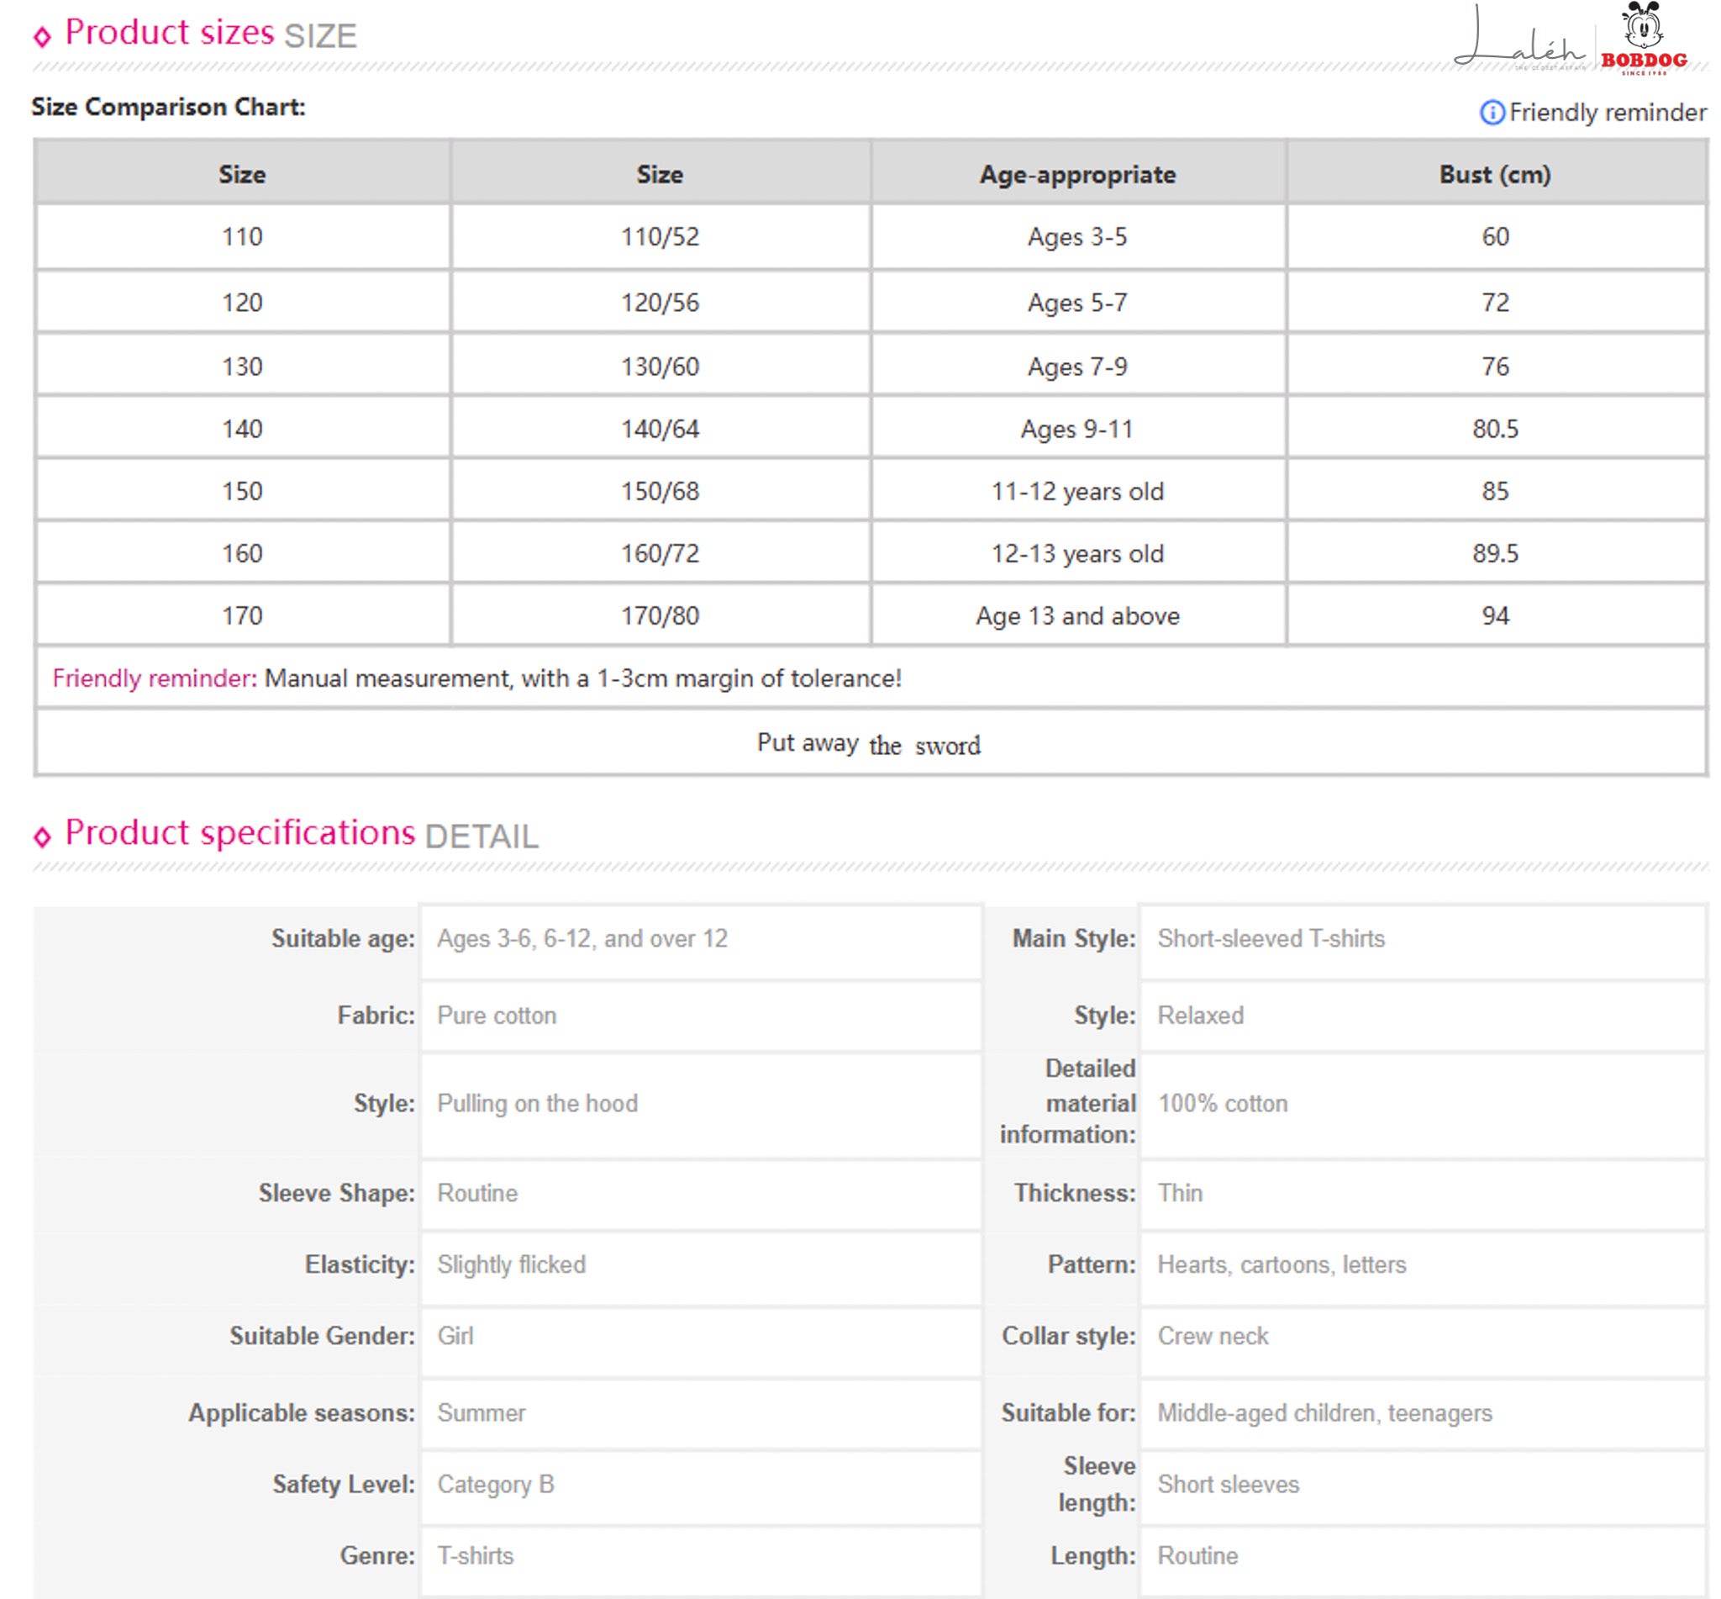Click the 'Ages 7-9' cell
The image size is (1721, 1599).
(x=1077, y=366)
